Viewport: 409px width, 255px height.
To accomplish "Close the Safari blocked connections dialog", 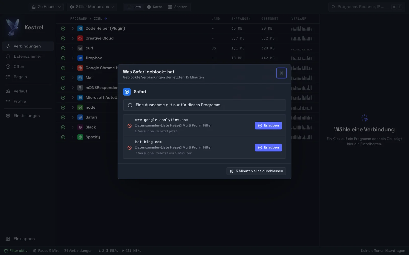I will point(281,73).
